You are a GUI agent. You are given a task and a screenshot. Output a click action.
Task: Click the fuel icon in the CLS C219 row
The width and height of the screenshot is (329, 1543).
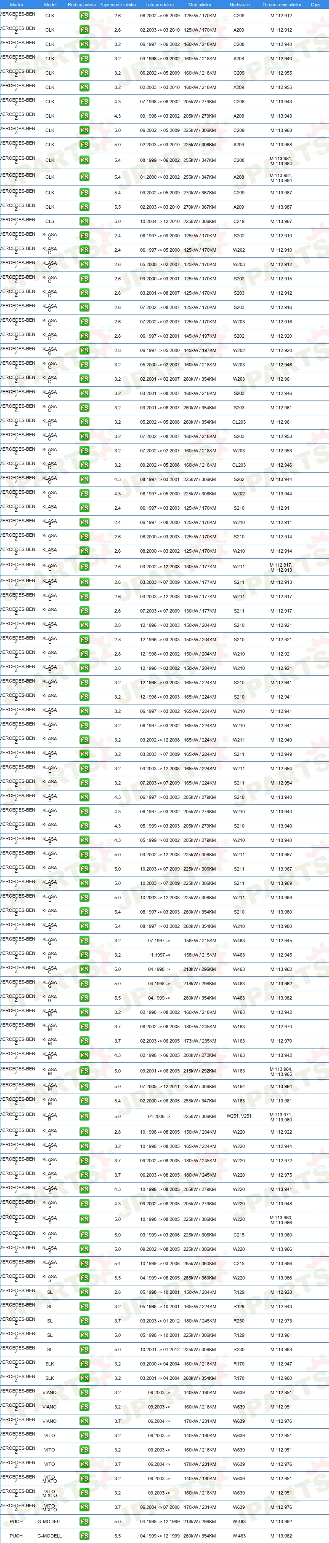pyautogui.click(x=84, y=222)
